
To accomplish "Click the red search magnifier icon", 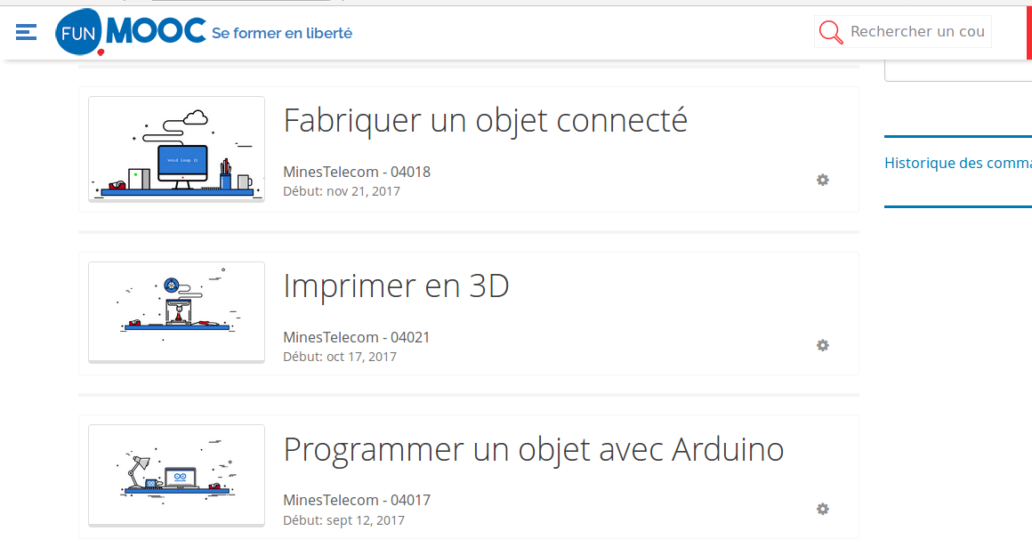I will point(831,32).
